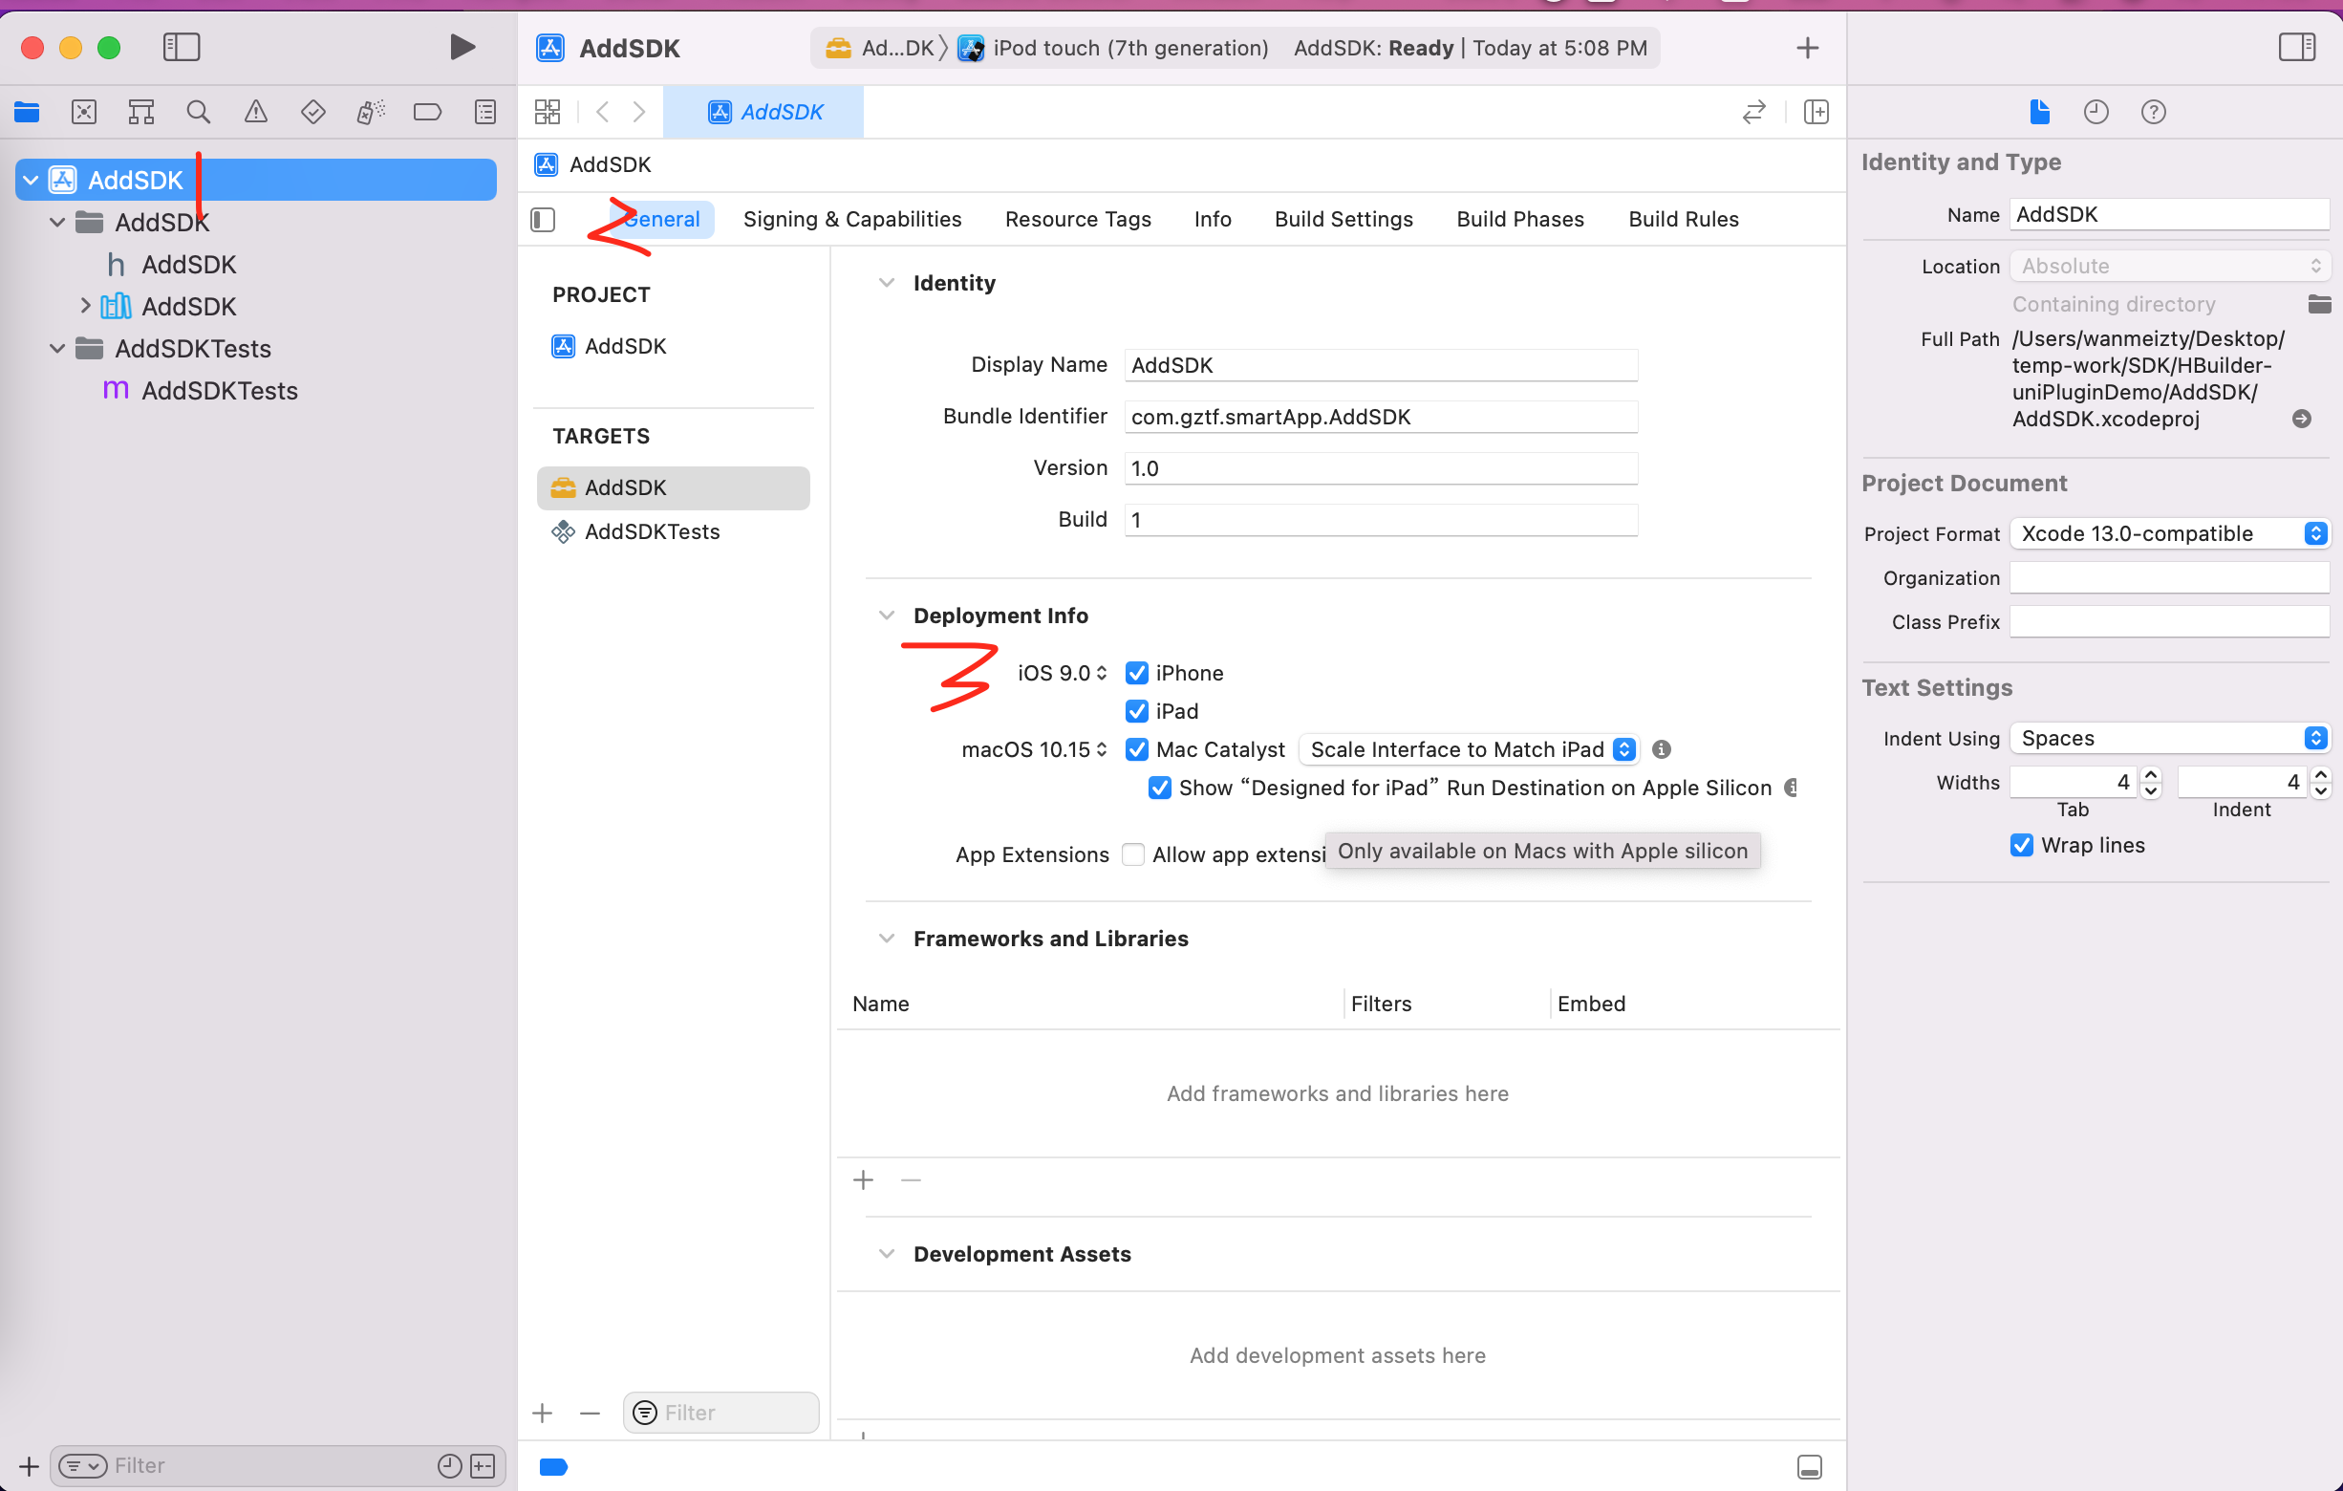This screenshot has width=2343, height=1491.
Task: Toggle the Wrap lines checkbox
Action: pyautogui.click(x=2021, y=845)
